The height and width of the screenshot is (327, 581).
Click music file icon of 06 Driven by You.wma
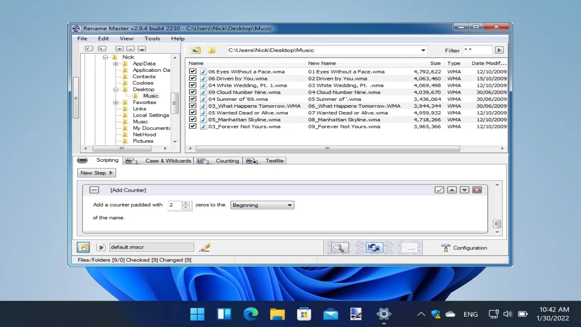203,79
